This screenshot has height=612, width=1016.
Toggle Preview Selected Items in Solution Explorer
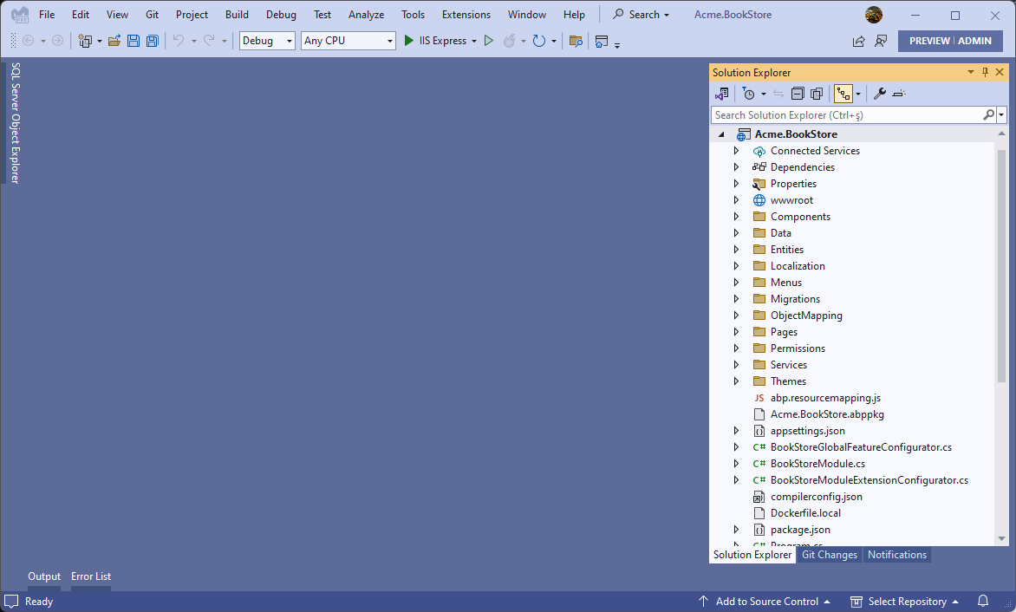(899, 94)
